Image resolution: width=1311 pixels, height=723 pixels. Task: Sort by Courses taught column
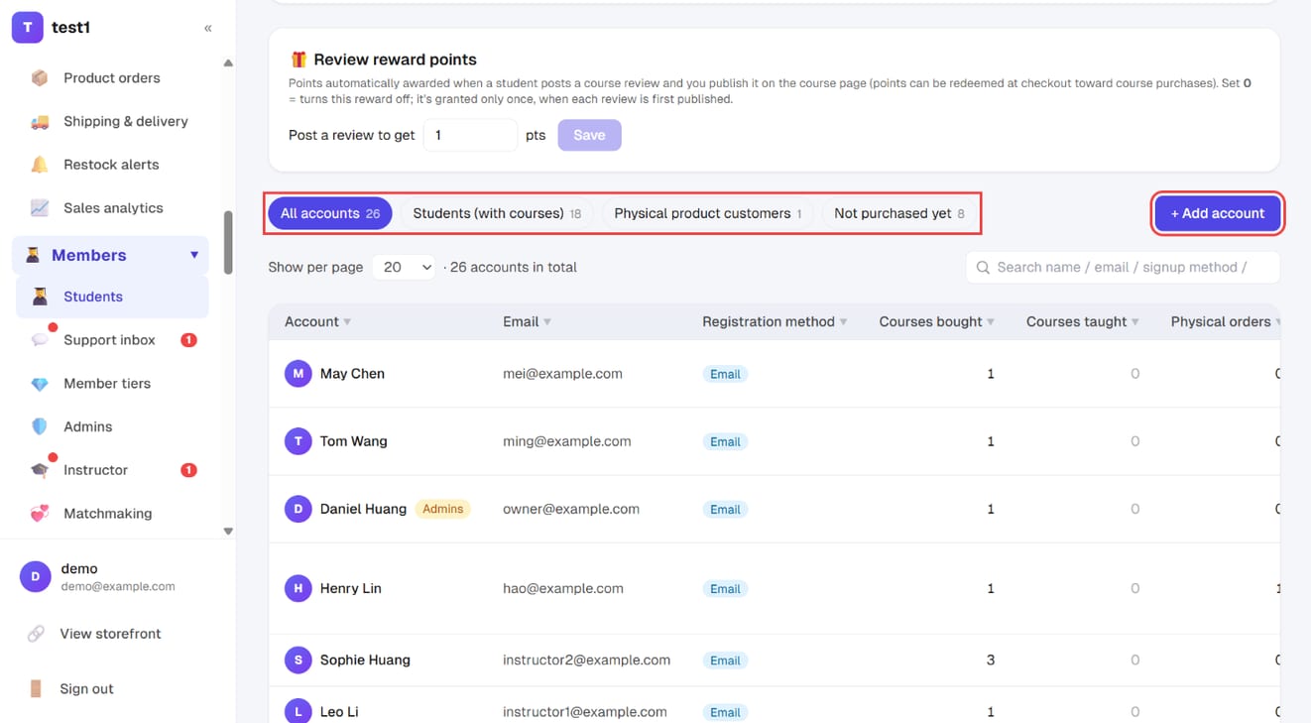1083,321
